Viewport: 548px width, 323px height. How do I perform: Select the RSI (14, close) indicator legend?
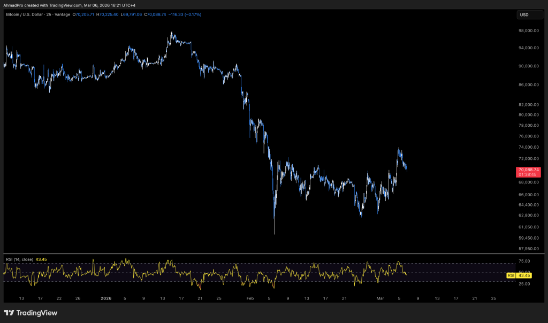click(19, 259)
